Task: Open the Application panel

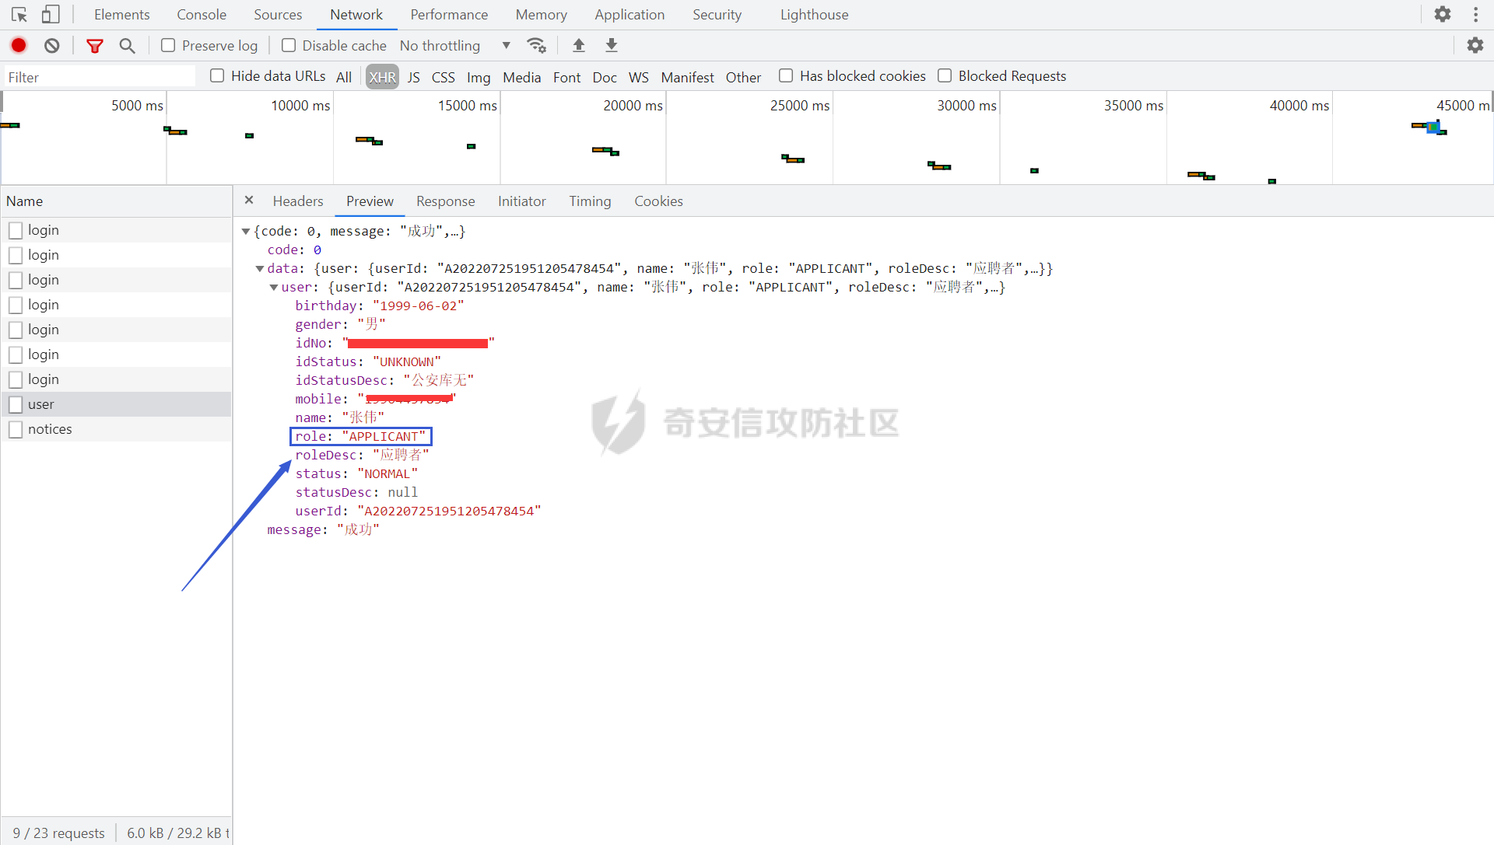Action: [630, 15]
